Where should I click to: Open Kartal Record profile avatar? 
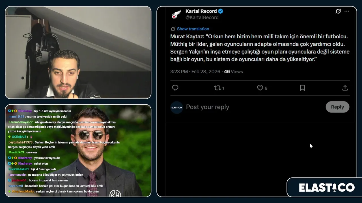coord(176,14)
